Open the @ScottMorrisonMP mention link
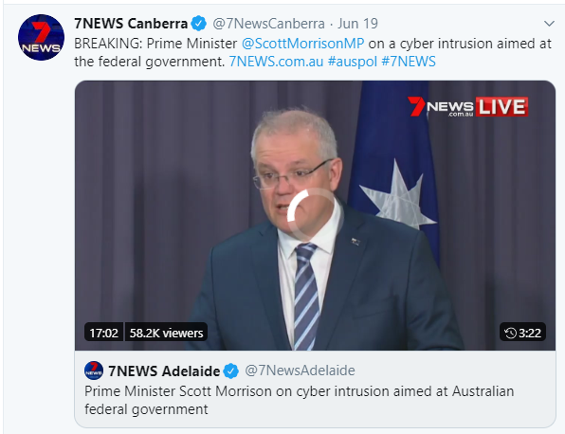The width and height of the screenshot is (565, 434). (x=302, y=44)
